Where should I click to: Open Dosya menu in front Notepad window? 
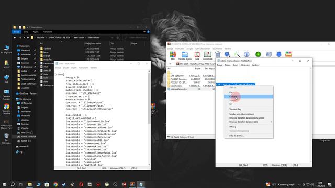[x=219, y=65]
